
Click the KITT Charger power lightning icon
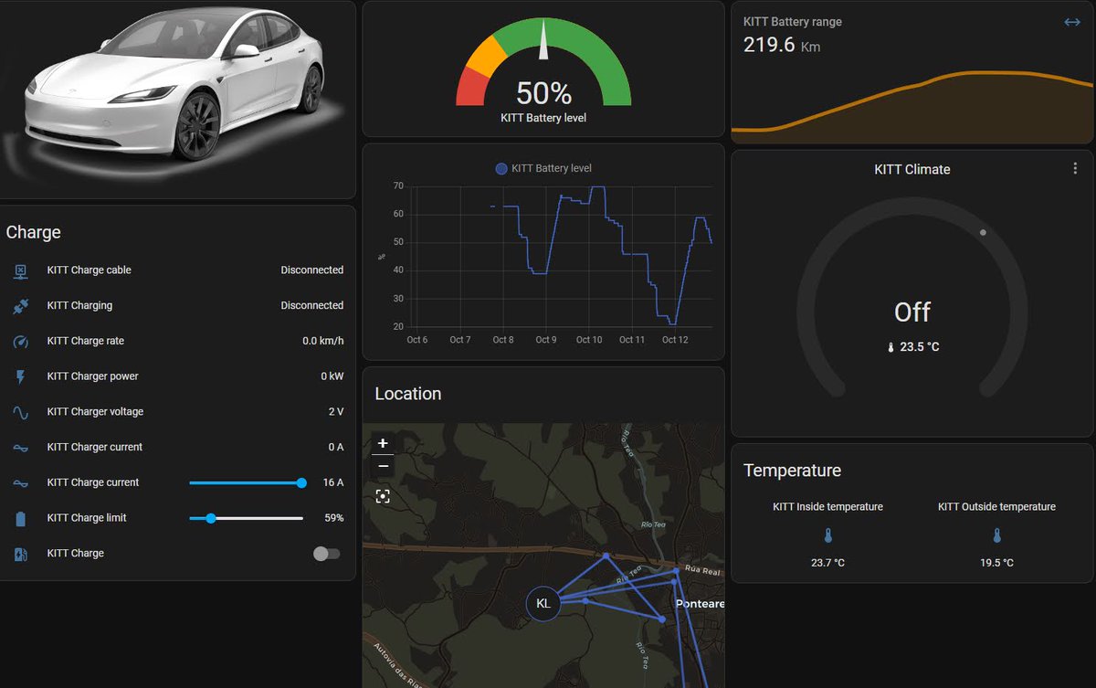click(x=21, y=376)
